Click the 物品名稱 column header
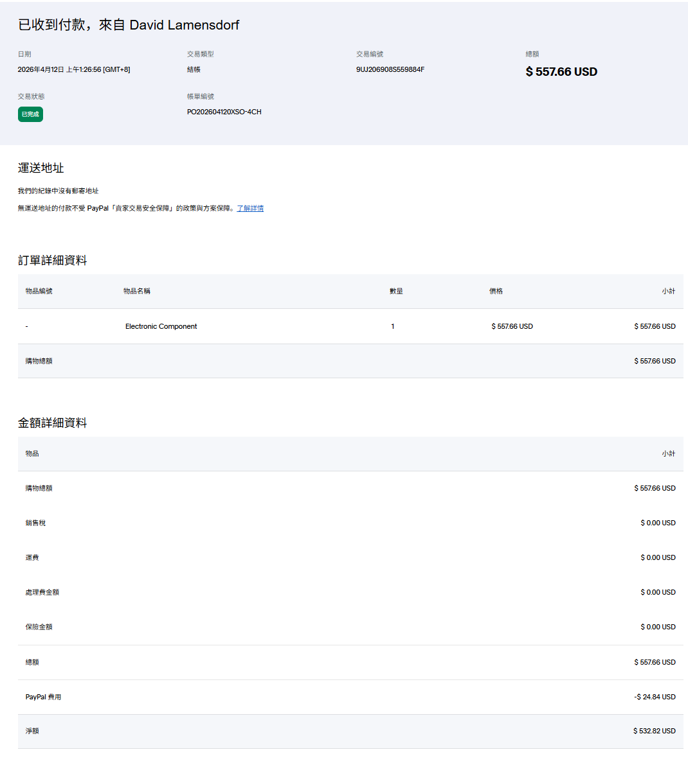This screenshot has width=688, height=761. click(x=137, y=291)
